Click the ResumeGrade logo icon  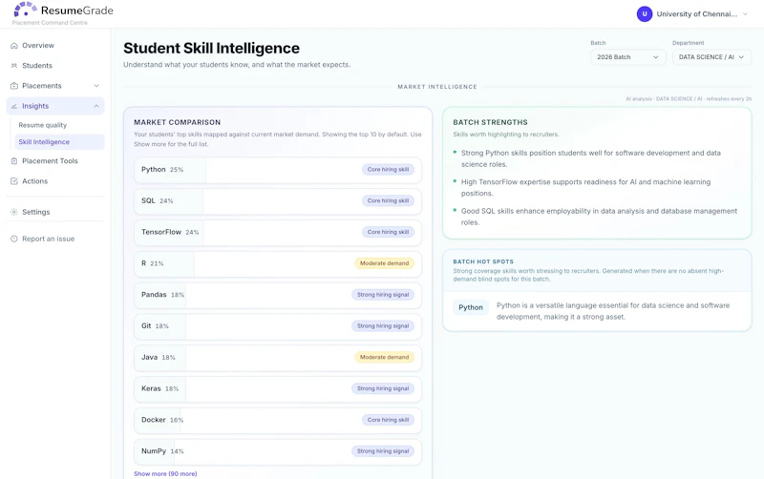point(26,9)
